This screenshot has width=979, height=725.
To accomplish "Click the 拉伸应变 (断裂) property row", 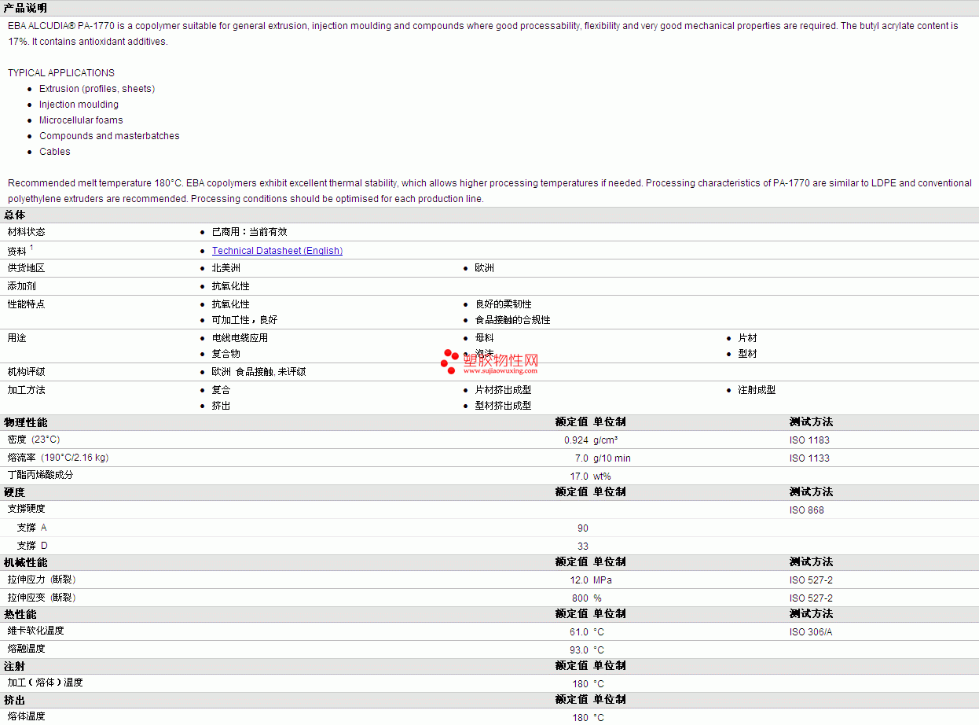I will pos(489,598).
